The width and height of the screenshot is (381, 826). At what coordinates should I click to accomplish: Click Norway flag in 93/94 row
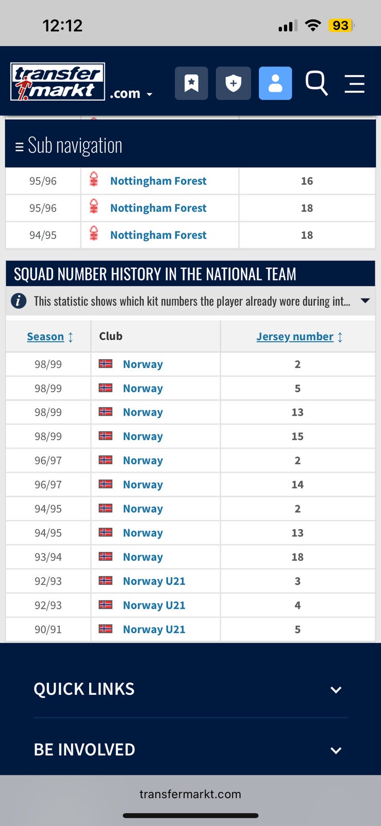tap(106, 557)
